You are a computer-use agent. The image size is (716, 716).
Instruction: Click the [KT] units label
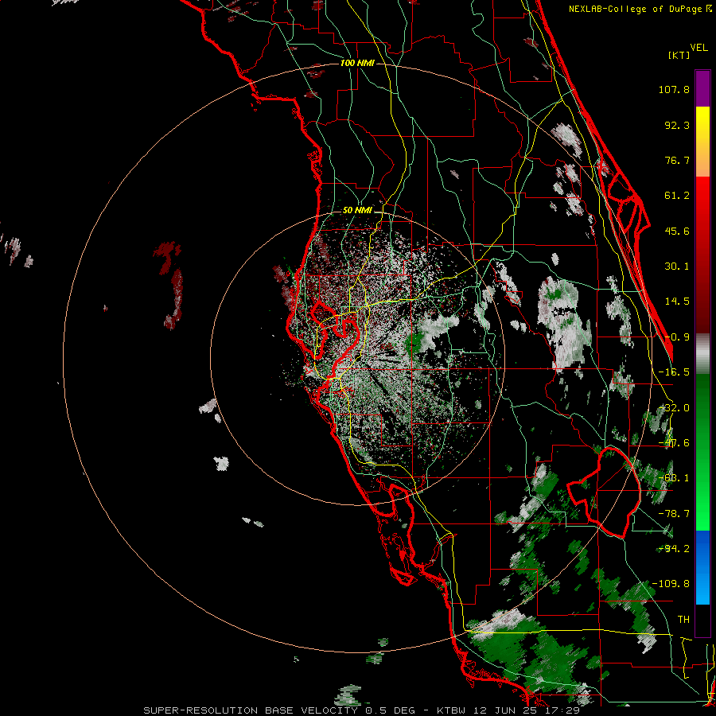coord(679,55)
